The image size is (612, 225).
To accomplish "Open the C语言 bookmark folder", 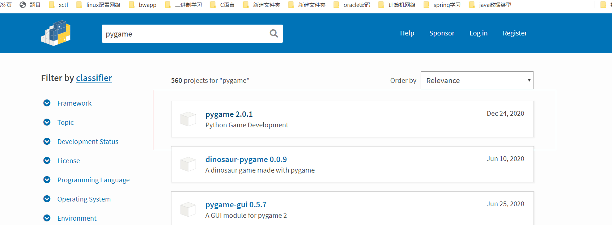I will (x=222, y=5).
